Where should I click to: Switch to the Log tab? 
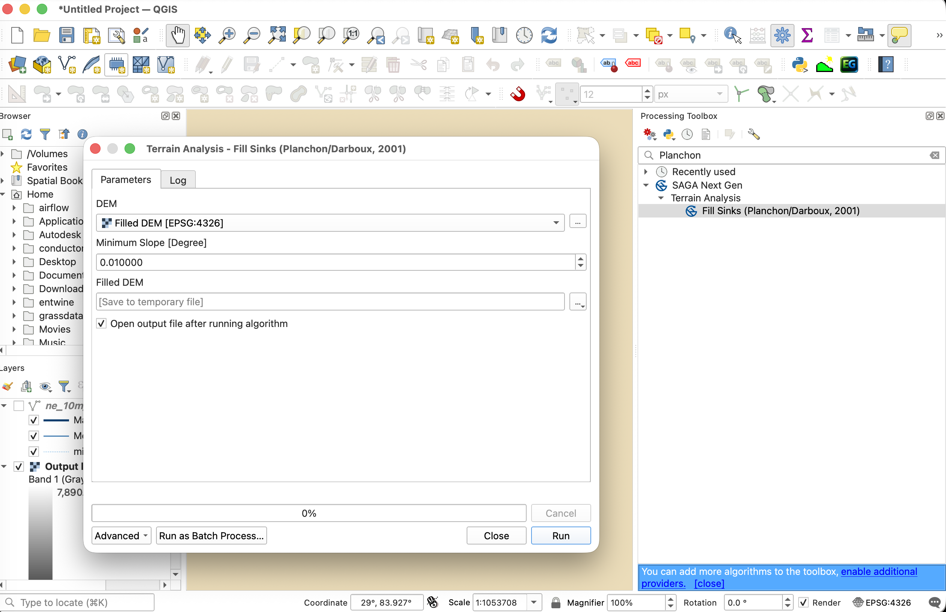point(178,180)
